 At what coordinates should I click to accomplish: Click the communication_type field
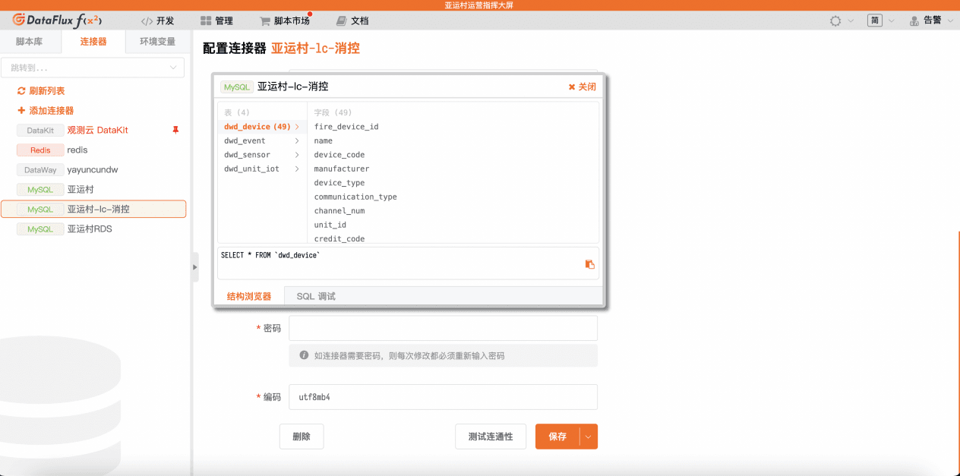[355, 197]
